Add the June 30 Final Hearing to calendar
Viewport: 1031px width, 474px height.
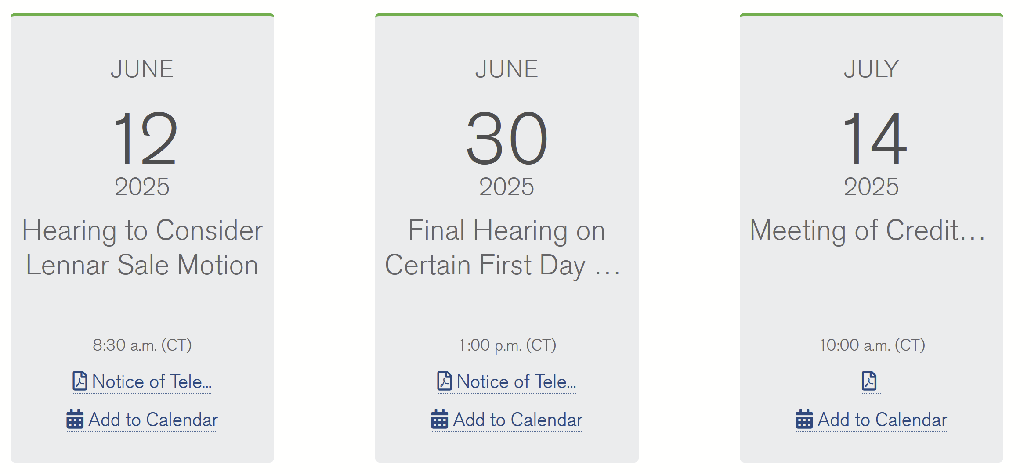[517, 420]
